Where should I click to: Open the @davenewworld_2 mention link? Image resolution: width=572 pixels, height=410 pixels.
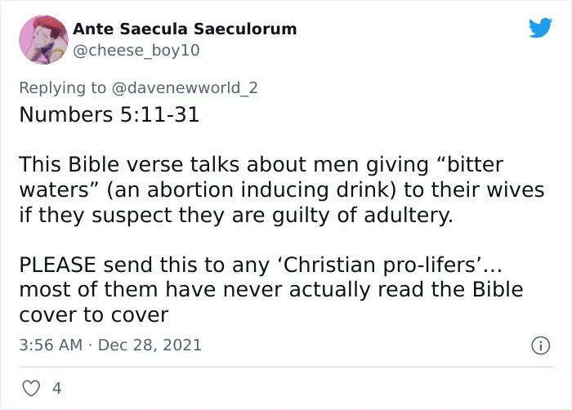tap(185, 87)
